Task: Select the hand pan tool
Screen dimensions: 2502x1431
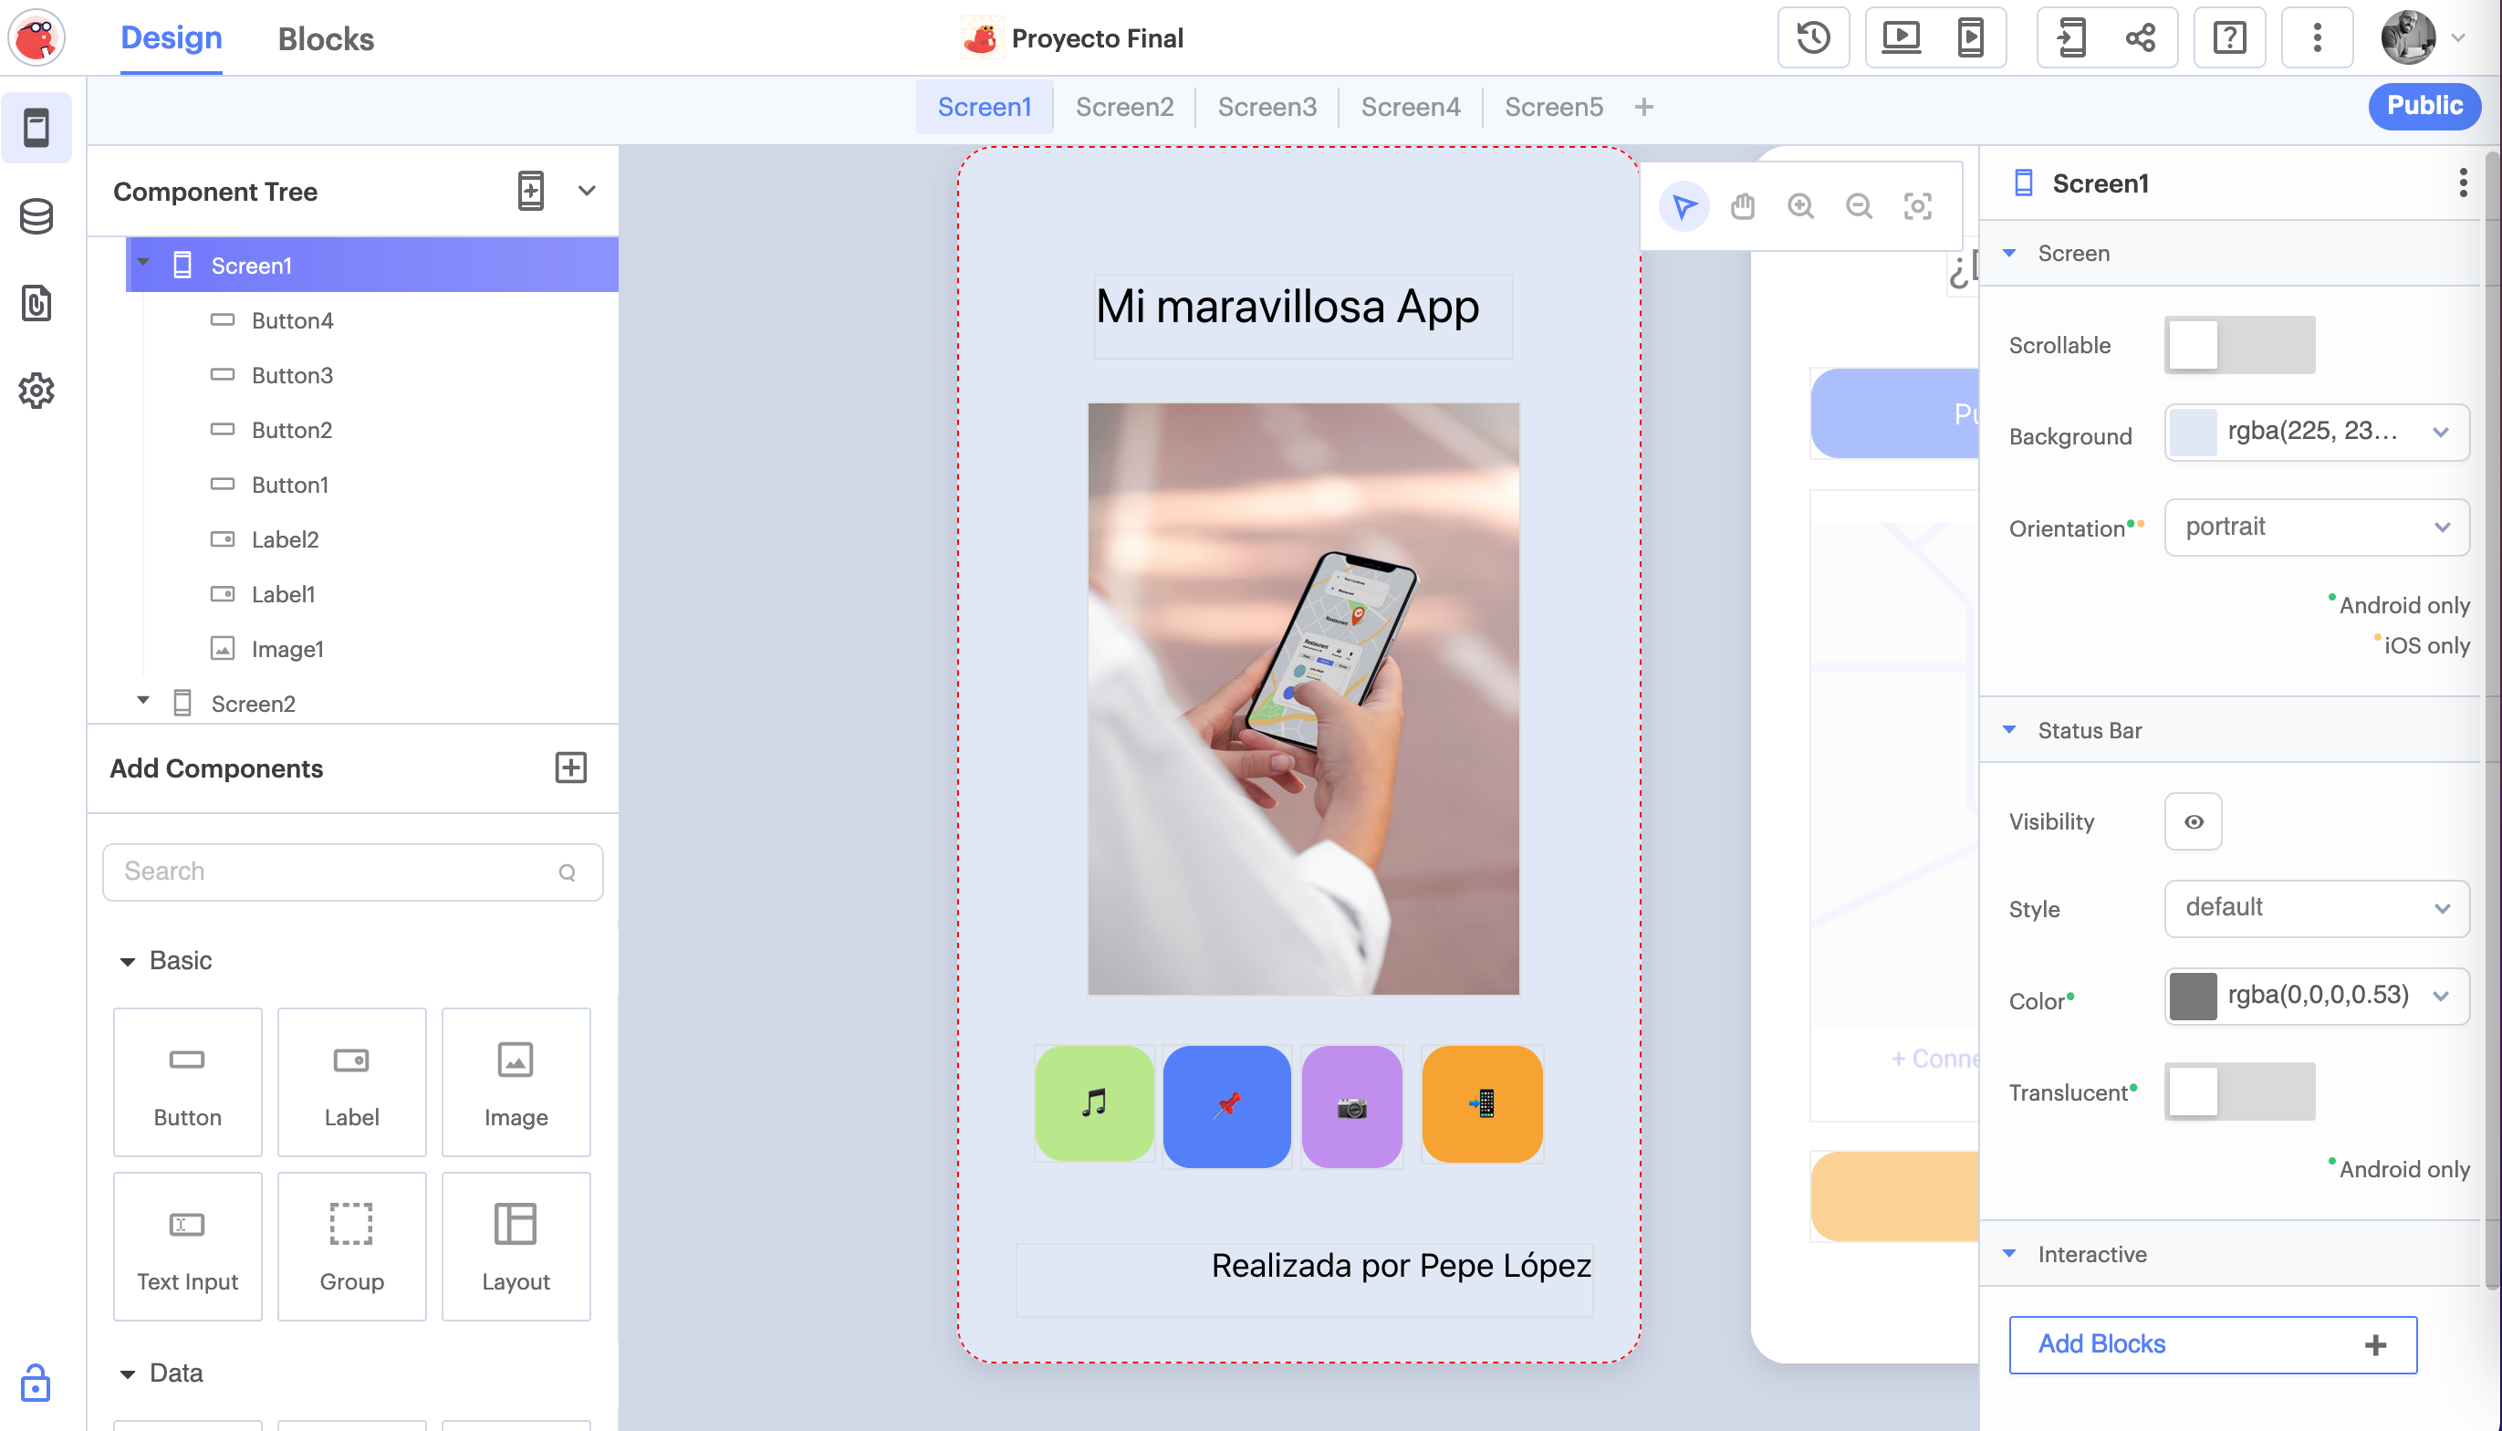Action: coord(1742,206)
